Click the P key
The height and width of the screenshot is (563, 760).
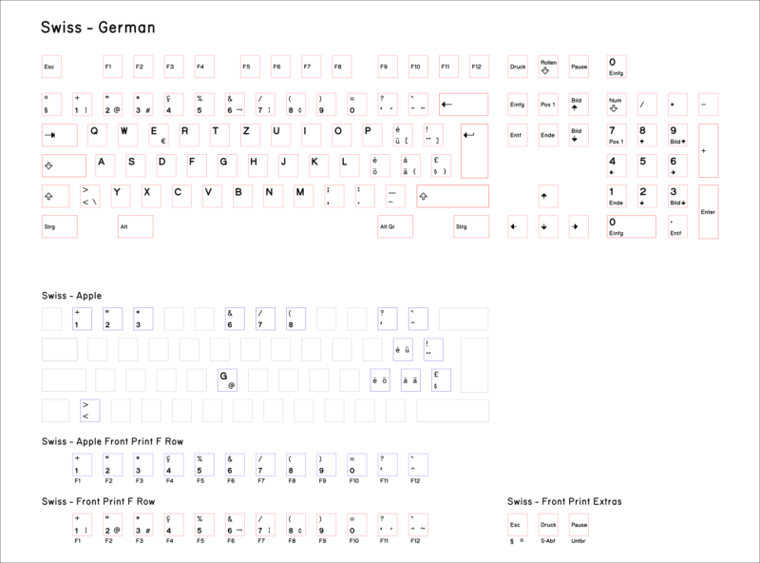tap(372, 135)
